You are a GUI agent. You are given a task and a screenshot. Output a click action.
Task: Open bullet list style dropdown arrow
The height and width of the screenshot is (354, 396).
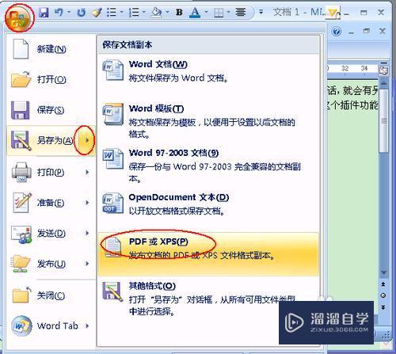point(122,12)
